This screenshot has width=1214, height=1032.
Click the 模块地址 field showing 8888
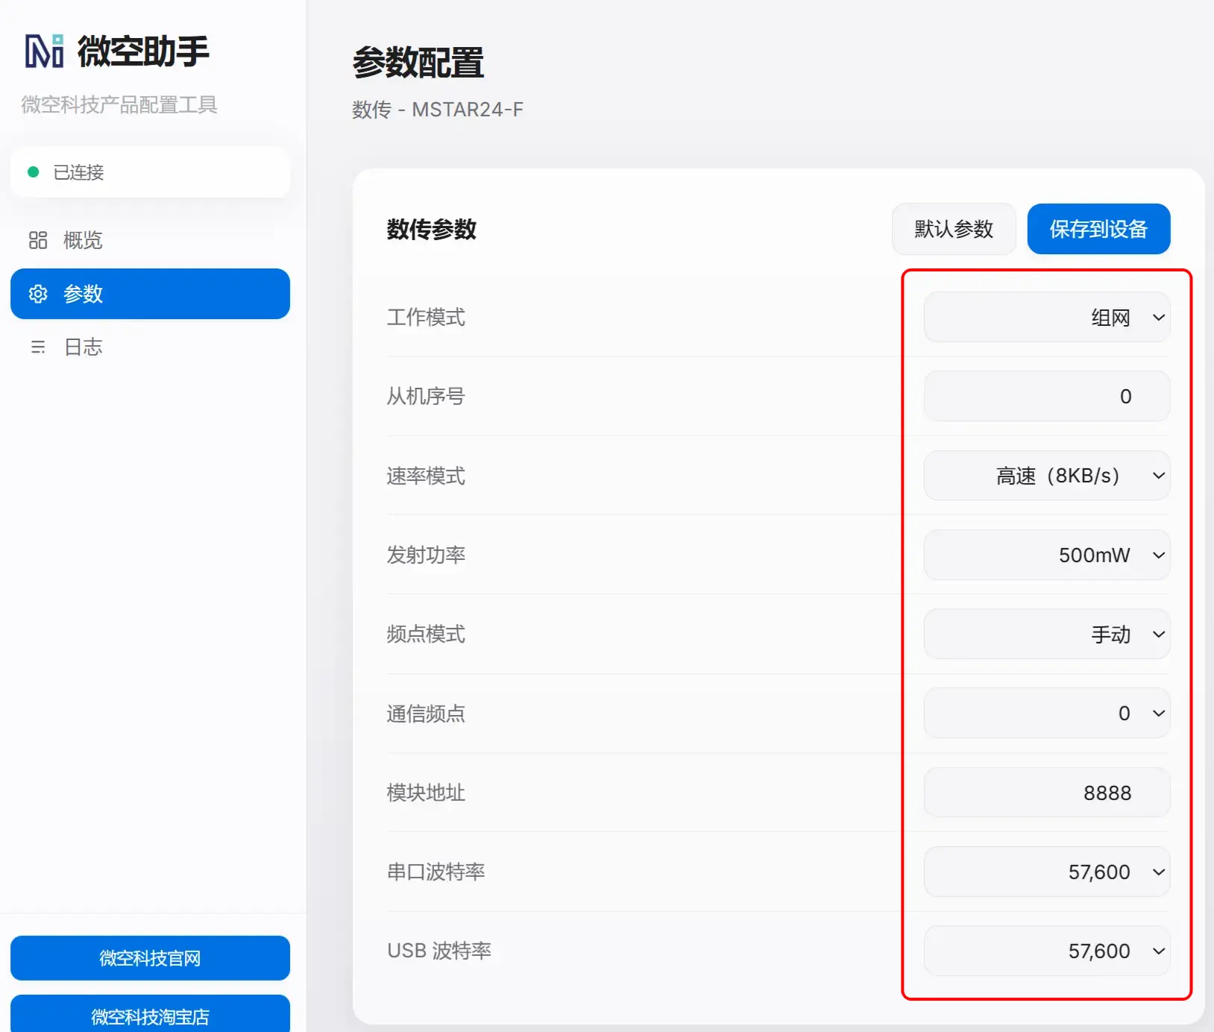[x=1046, y=793]
